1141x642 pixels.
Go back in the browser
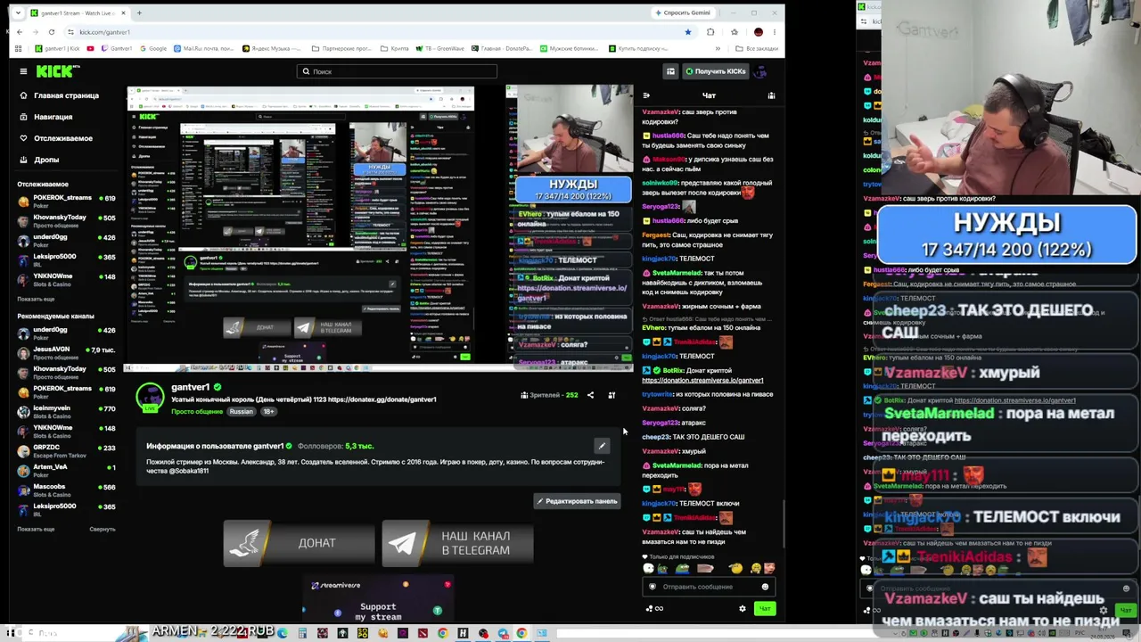pos(20,32)
